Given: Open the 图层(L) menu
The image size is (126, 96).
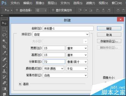Looking at the screenshot, I should pos(52,3).
